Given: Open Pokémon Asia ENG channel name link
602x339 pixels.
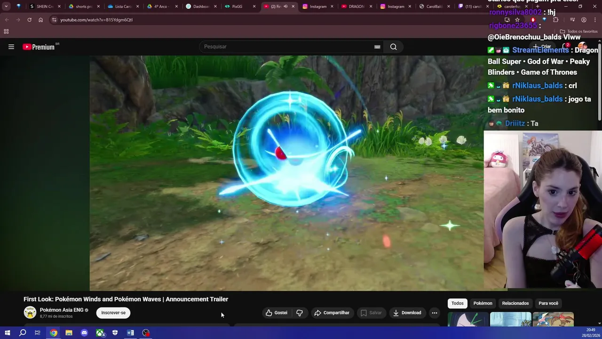Looking at the screenshot, I should pos(62,310).
